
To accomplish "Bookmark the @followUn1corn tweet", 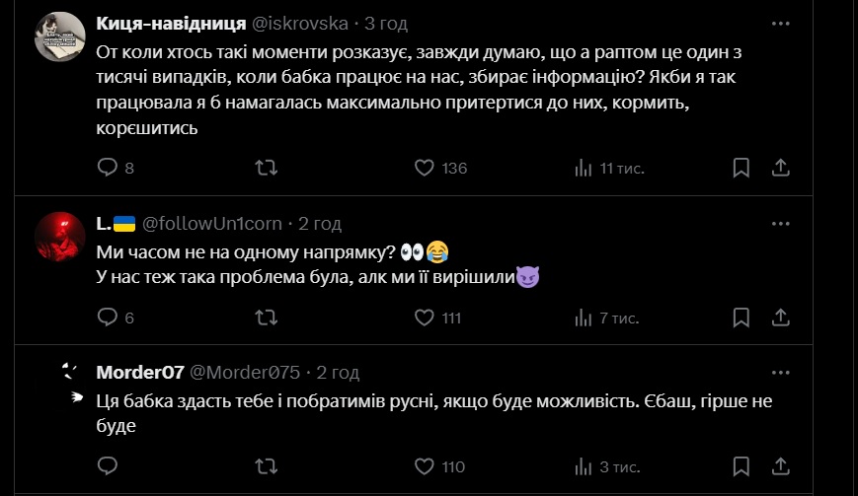I will click(x=741, y=318).
